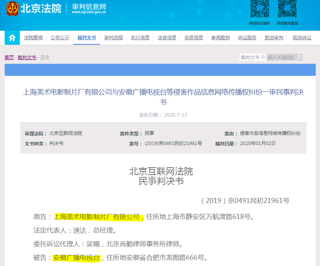Click the judgment title 上海美术电影制片厂有限公司与安徽广播电视台

(x=163, y=97)
